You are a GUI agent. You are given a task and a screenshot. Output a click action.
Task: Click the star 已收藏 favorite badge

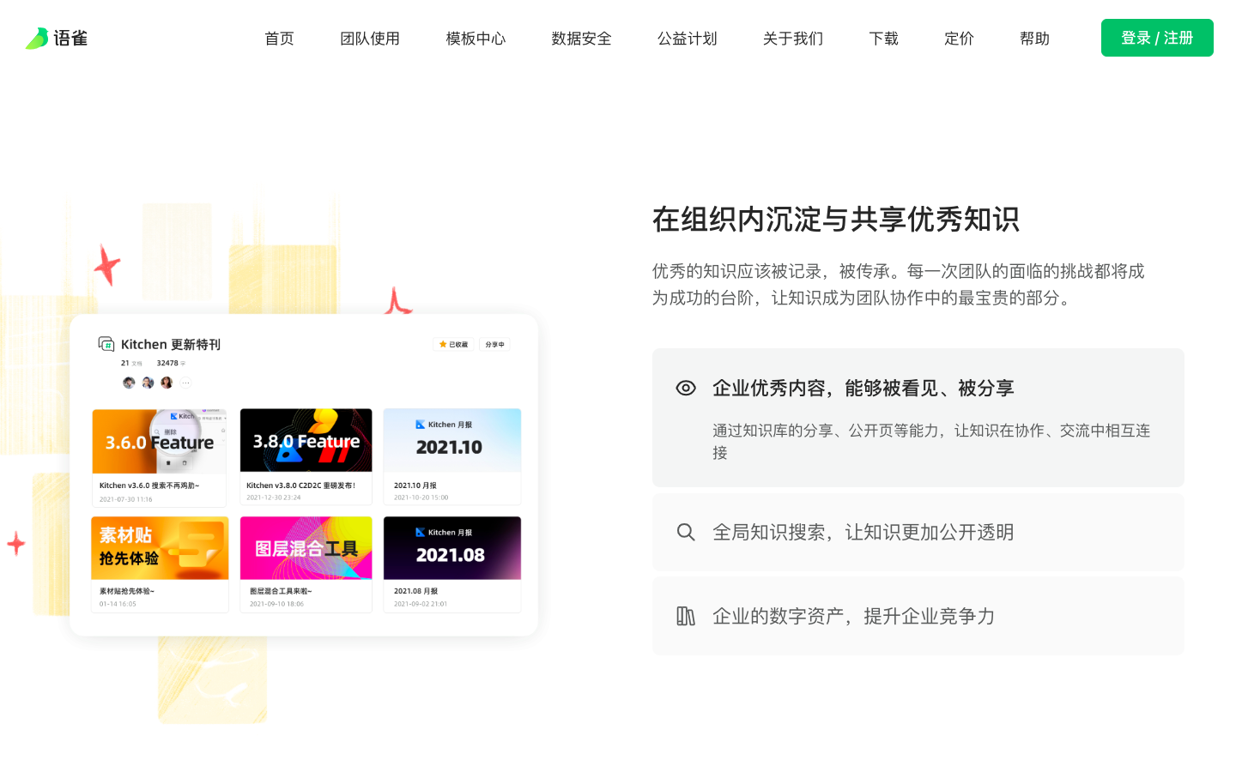tap(453, 344)
